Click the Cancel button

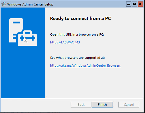[x=129, y=105]
